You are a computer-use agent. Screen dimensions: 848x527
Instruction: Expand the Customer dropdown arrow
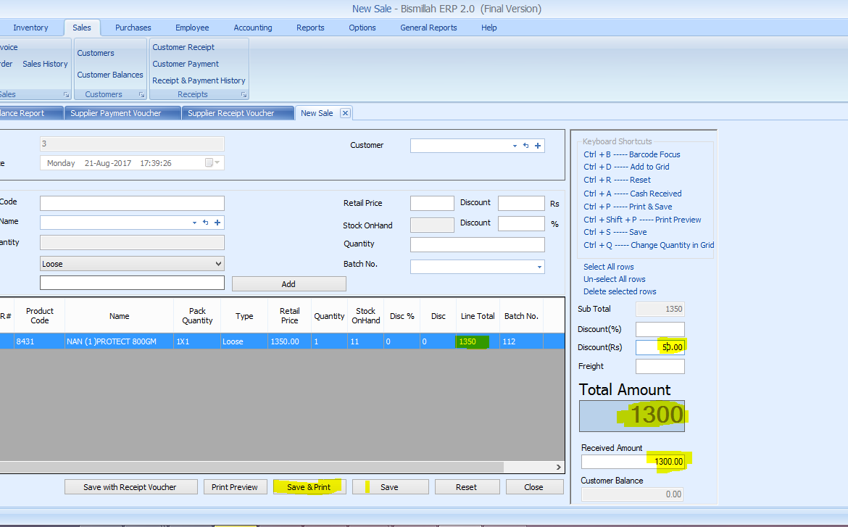point(514,146)
